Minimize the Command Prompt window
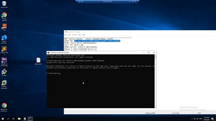The width and height of the screenshot is (216, 121). click(143, 52)
